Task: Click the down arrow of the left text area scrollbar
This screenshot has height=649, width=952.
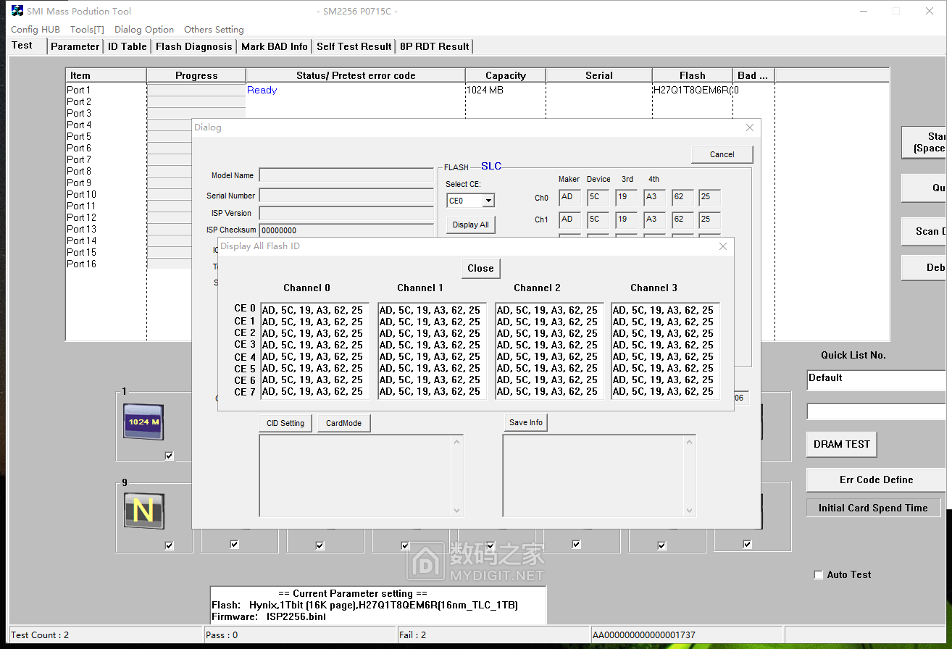Action: 456,511
